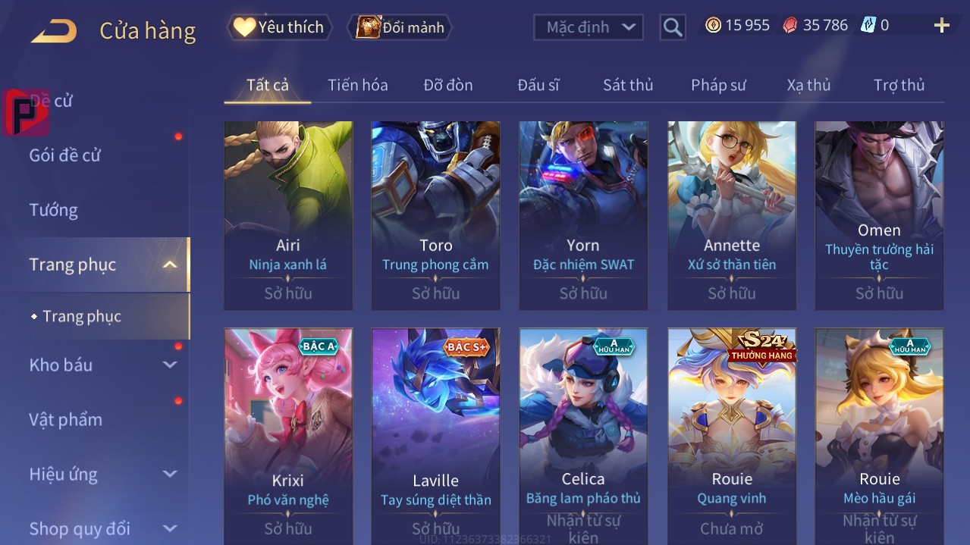Tap the red ruby currency icon
The width and height of the screenshot is (970, 545).
pos(790,25)
